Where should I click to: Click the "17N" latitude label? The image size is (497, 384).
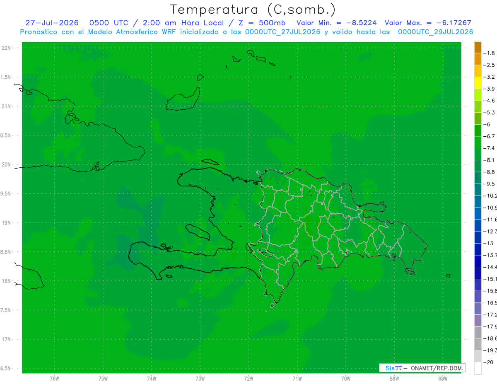click(6, 339)
